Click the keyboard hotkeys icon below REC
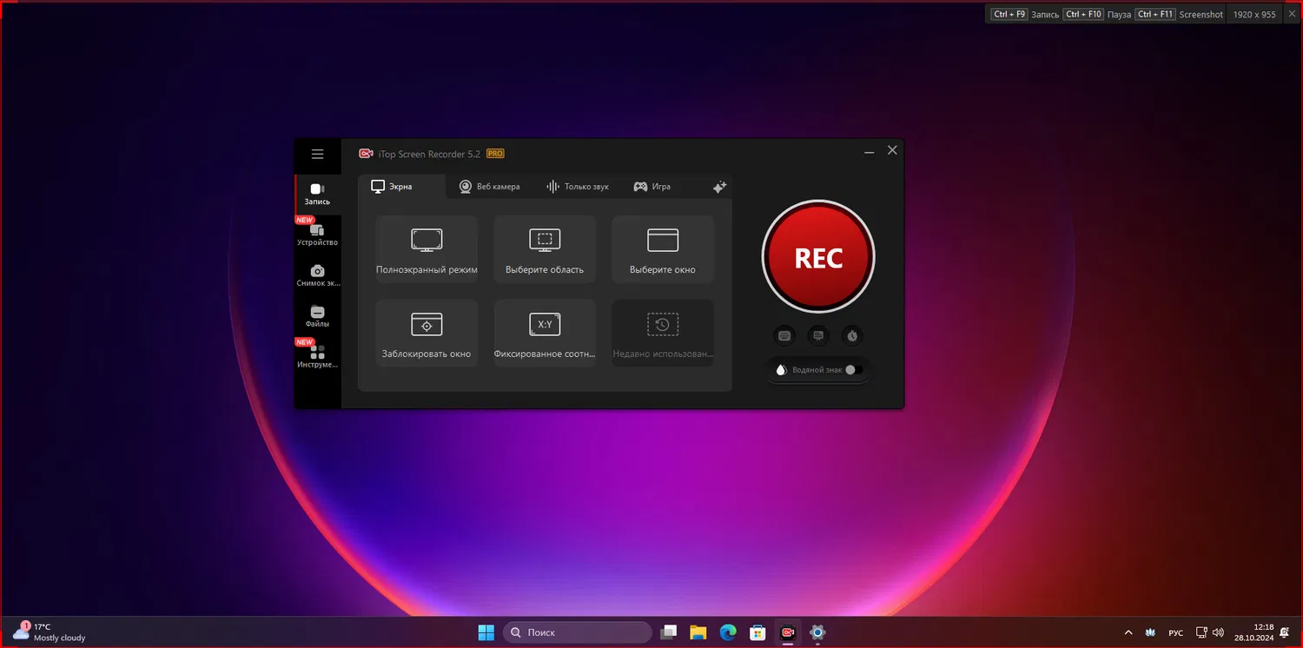The width and height of the screenshot is (1303, 648). tap(784, 335)
